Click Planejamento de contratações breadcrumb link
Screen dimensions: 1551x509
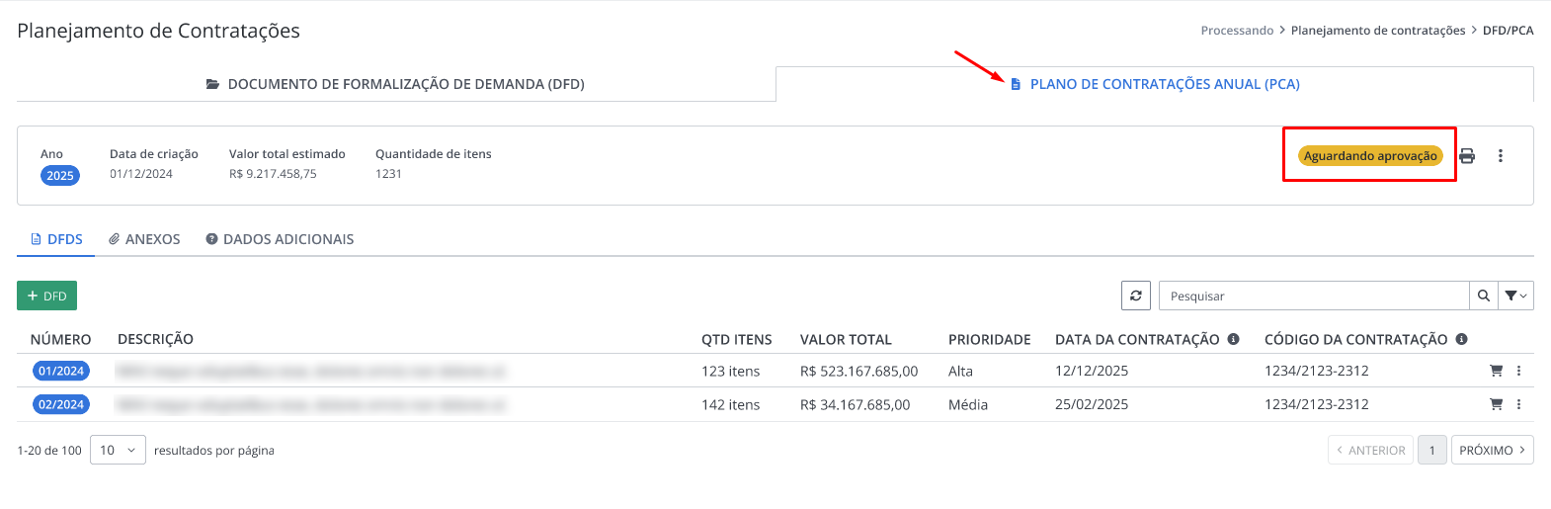coord(1378,31)
